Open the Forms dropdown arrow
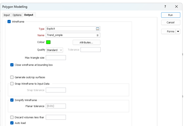 (x=178, y=32)
